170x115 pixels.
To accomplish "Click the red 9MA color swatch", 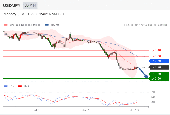I will point(20,86).
